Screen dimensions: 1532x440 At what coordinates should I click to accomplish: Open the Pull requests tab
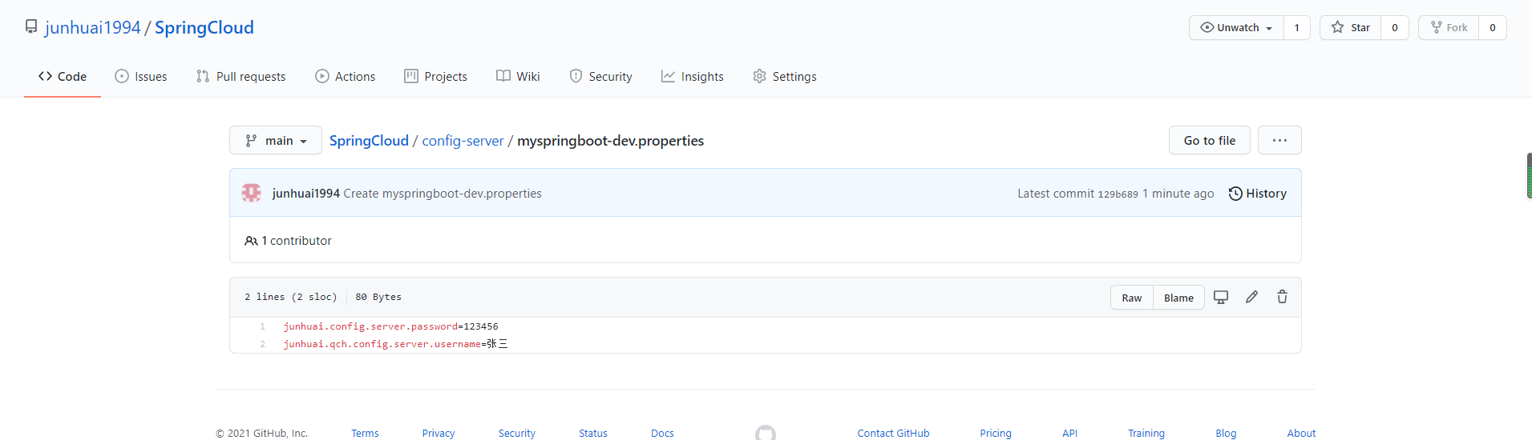pyautogui.click(x=241, y=77)
